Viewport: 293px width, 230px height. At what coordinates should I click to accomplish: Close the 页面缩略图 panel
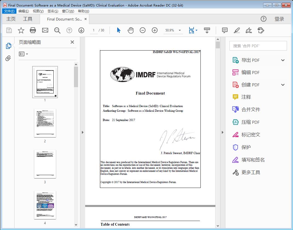coord(72,42)
